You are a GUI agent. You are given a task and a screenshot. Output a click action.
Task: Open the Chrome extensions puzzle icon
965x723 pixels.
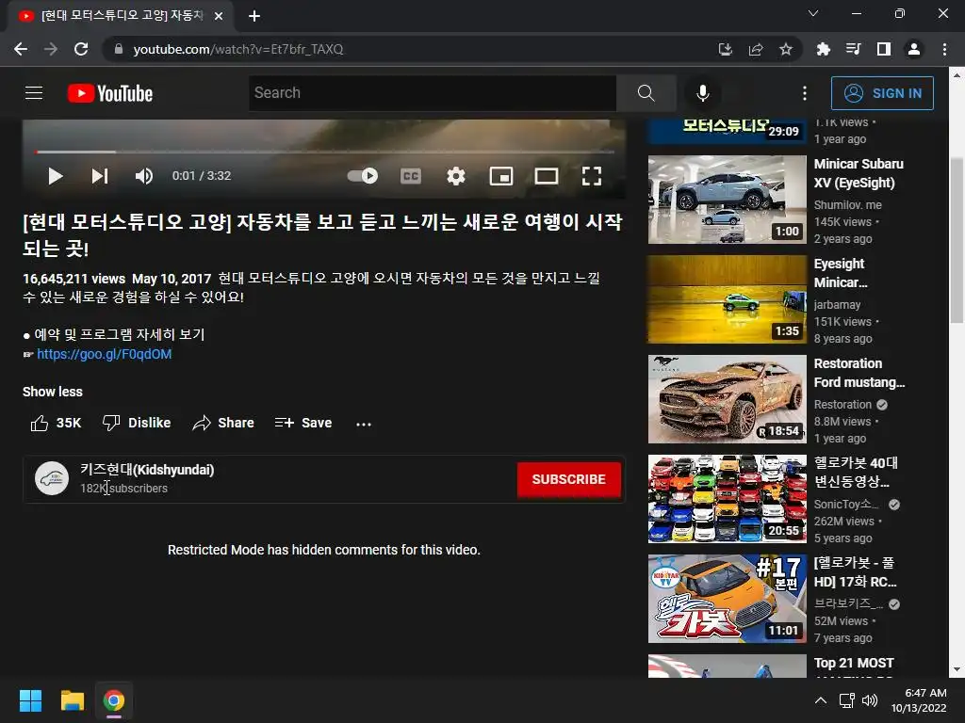(823, 49)
